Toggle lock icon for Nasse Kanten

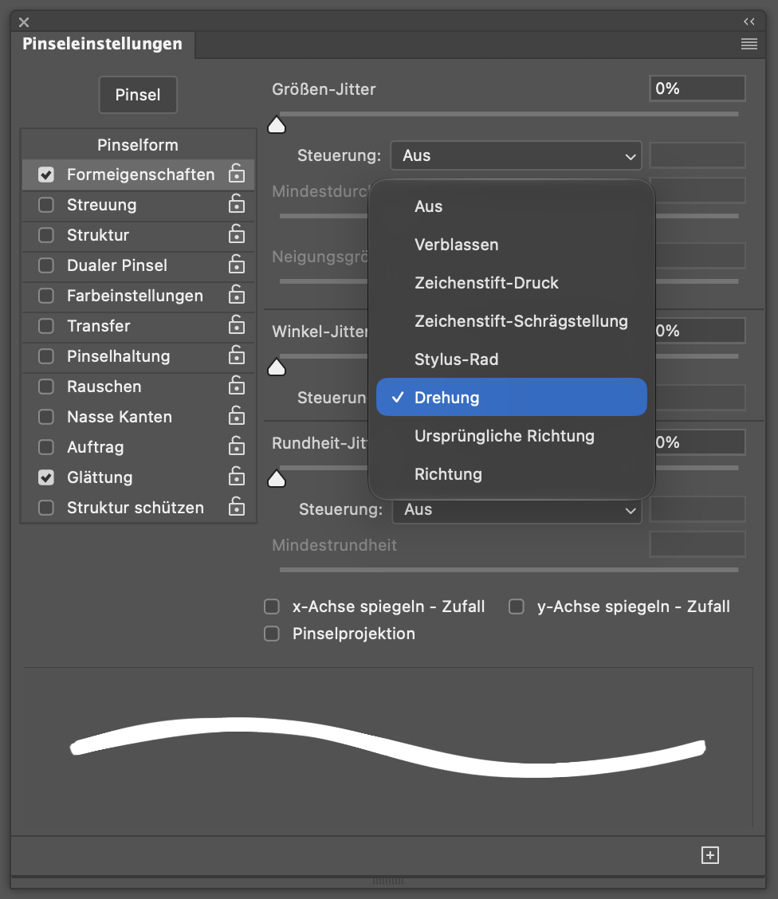pyautogui.click(x=237, y=416)
